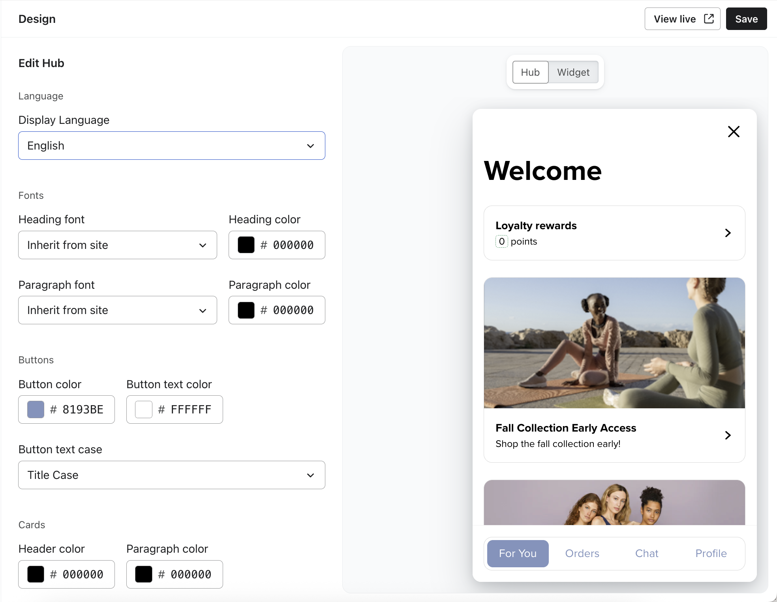Go to the Orders tab

582,553
